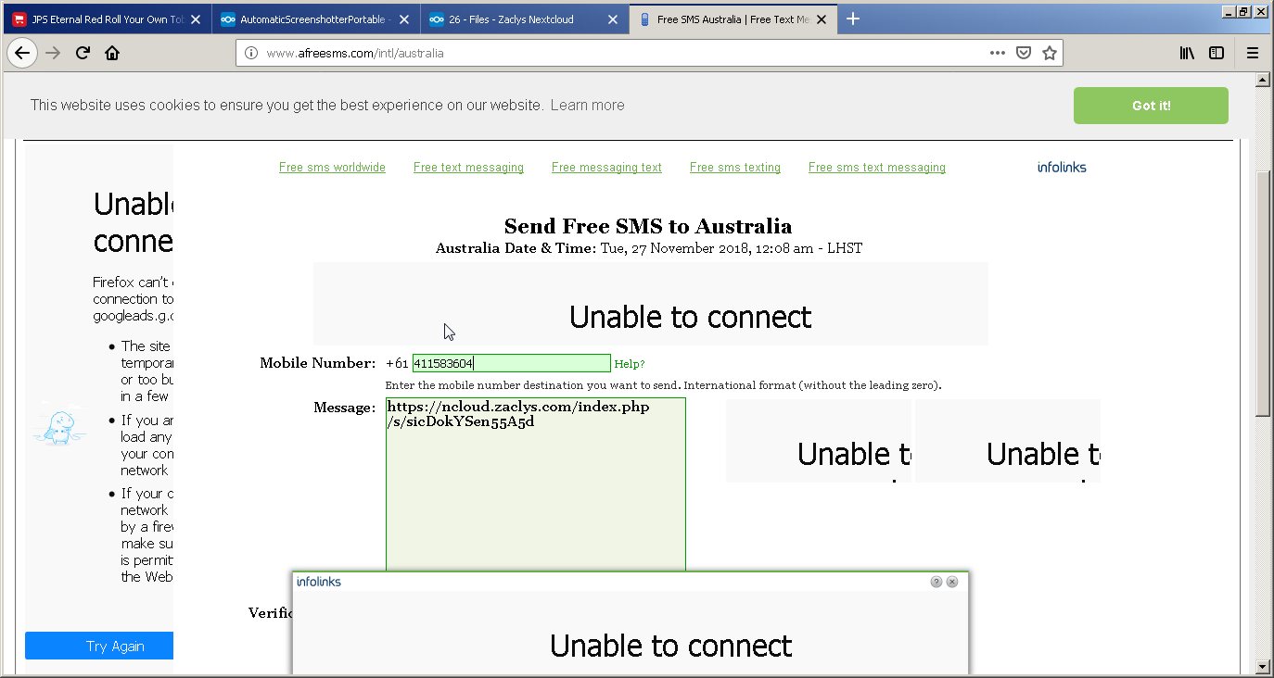Click inside the Message text area
Screen dimensions: 1274x678
536,485
